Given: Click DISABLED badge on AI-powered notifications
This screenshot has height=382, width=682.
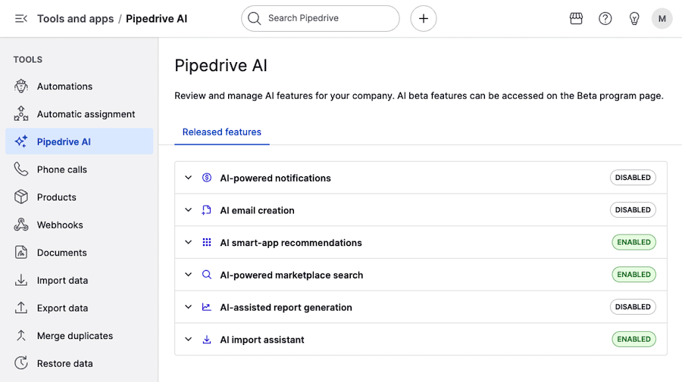Looking at the screenshot, I should [633, 178].
